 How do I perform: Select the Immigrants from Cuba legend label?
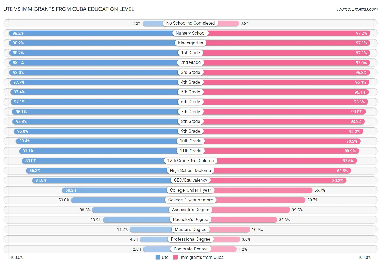click(202, 257)
